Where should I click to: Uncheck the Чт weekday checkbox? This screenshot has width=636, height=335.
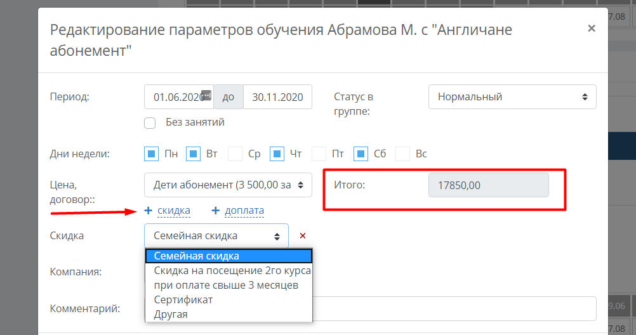pyautogui.click(x=277, y=154)
